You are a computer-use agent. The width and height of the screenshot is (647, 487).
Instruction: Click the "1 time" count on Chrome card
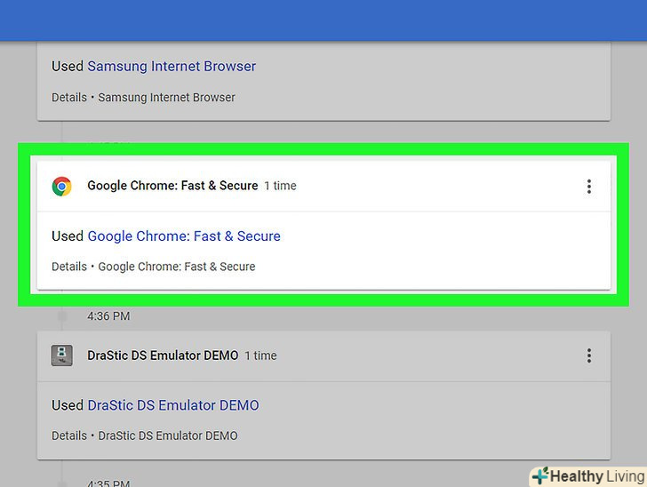280,186
